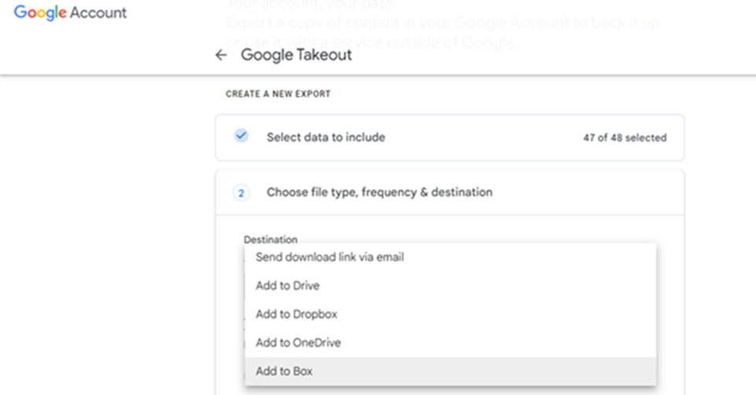756x395 pixels.
Task: Collapse the Choose file type, frequency & destination section
Action: pyautogui.click(x=449, y=192)
